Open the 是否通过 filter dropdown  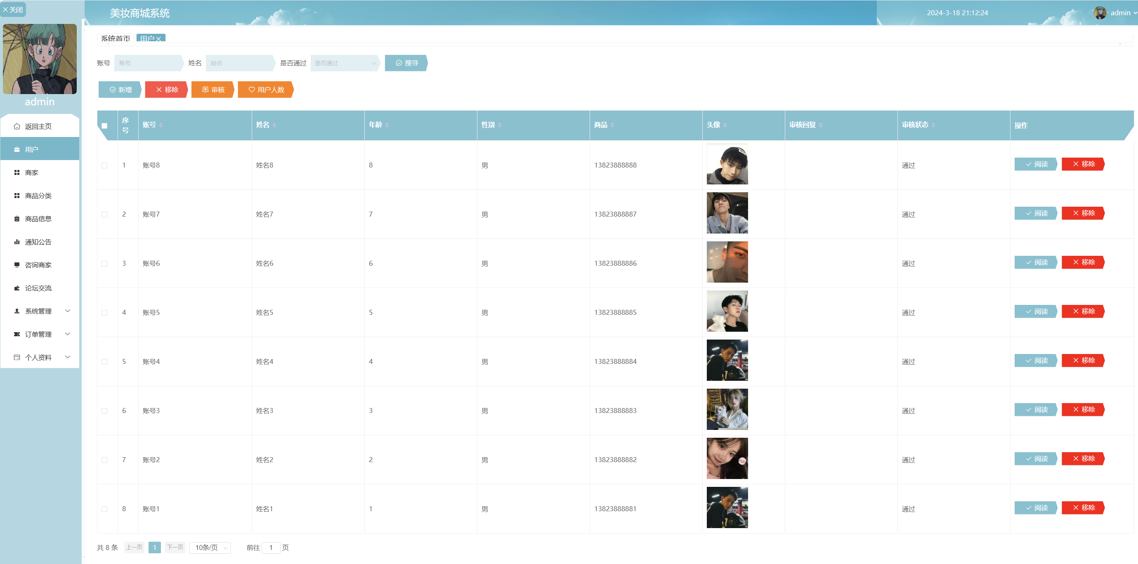[345, 63]
